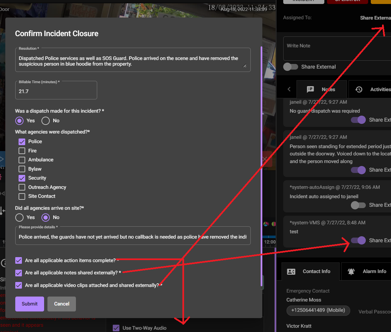
Task: Cancel the incident closure dialog
Action: pyautogui.click(x=62, y=304)
